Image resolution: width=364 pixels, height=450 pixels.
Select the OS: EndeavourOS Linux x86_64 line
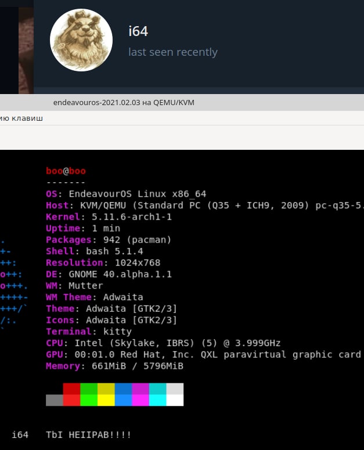coord(126,194)
